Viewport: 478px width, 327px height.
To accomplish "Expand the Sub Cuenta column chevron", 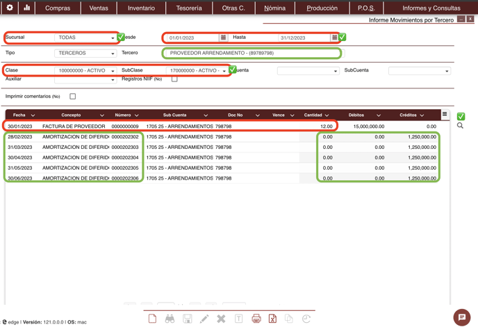I will pos(206,115).
